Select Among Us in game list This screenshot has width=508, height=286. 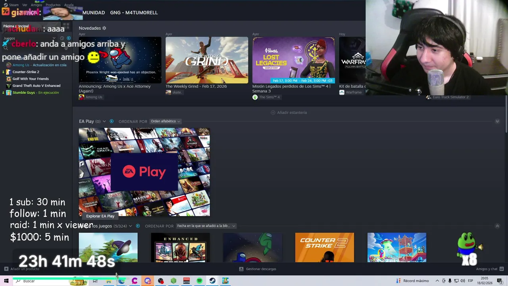click(39, 65)
